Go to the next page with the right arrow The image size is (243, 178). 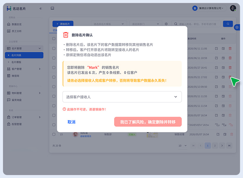click(222, 146)
